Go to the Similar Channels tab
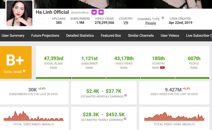Image resolution: width=212 pixels, height=130 pixels. point(141,35)
